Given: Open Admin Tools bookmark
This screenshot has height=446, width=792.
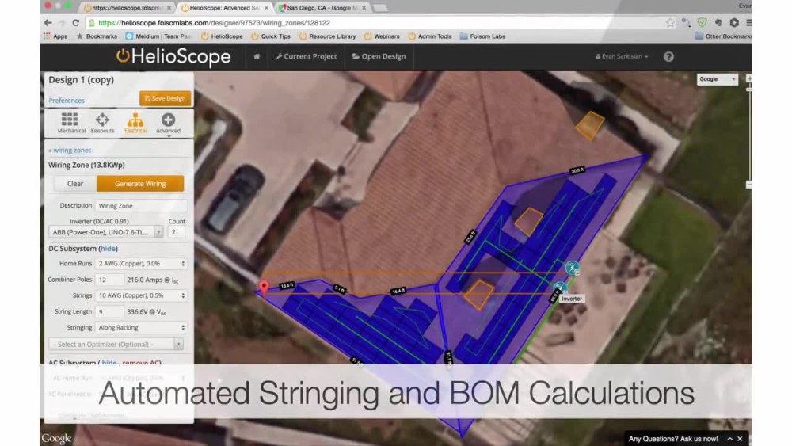Looking at the screenshot, I should point(430,36).
